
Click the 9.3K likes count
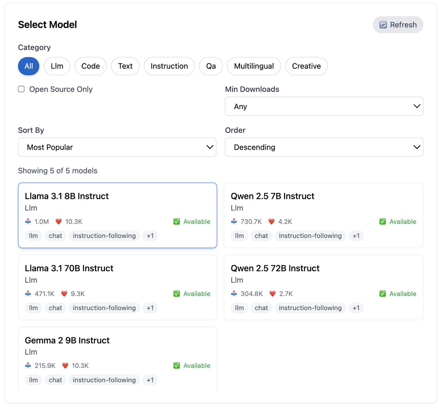tap(78, 294)
